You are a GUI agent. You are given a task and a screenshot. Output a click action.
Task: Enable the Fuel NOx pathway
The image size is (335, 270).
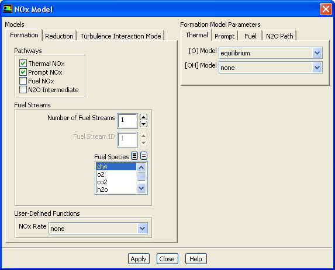coord(23,80)
